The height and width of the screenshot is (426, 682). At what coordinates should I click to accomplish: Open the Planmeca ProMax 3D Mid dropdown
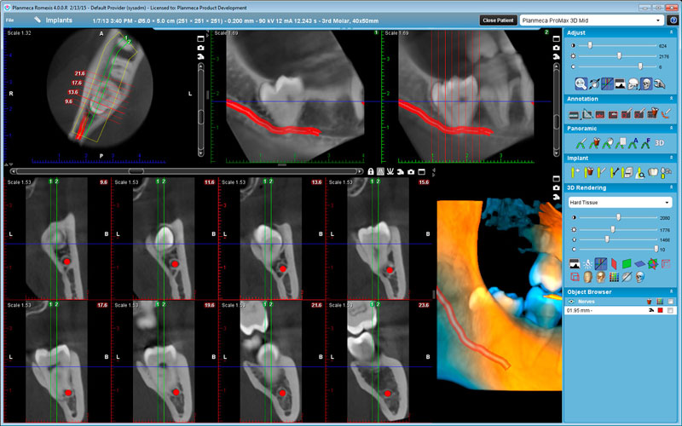coord(591,20)
